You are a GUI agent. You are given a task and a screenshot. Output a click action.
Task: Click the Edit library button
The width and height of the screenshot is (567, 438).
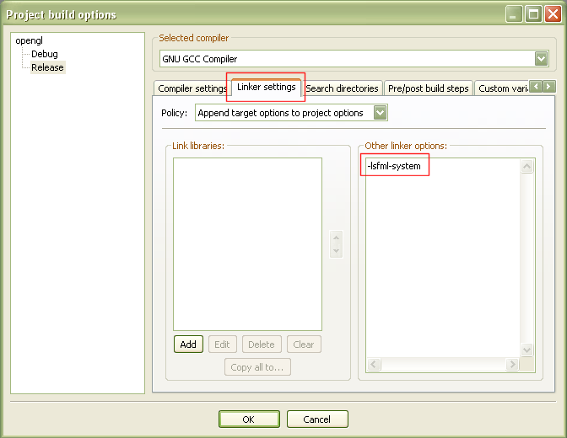[x=222, y=345]
